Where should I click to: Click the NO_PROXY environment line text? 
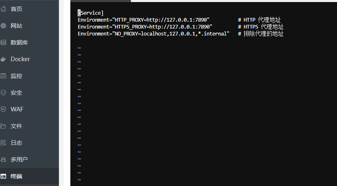tap(153, 33)
